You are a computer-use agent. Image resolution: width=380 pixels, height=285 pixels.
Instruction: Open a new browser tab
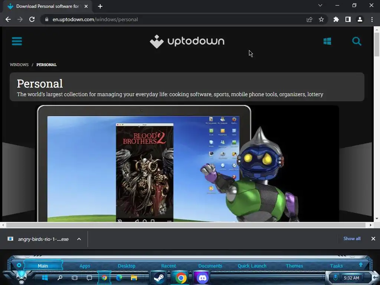[100, 6]
